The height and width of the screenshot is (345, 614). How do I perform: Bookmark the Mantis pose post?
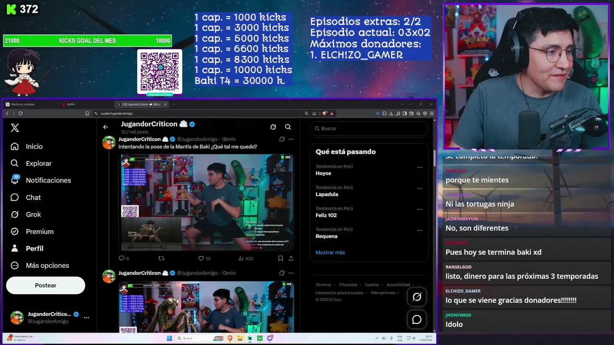(281, 258)
